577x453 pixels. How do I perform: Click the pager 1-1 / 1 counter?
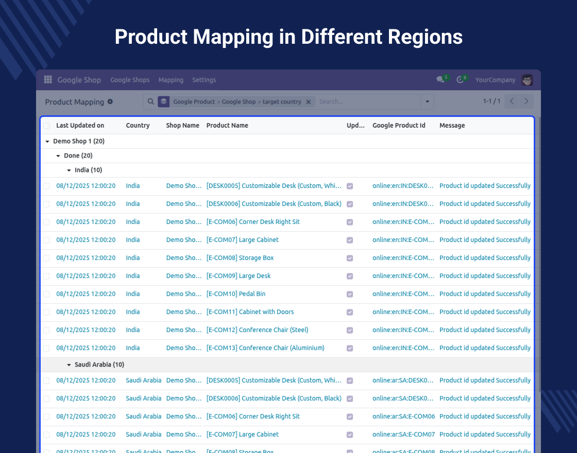pos(491,101)
